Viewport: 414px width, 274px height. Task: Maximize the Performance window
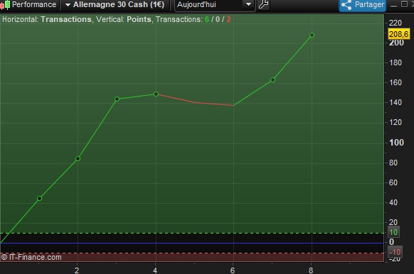404,4
